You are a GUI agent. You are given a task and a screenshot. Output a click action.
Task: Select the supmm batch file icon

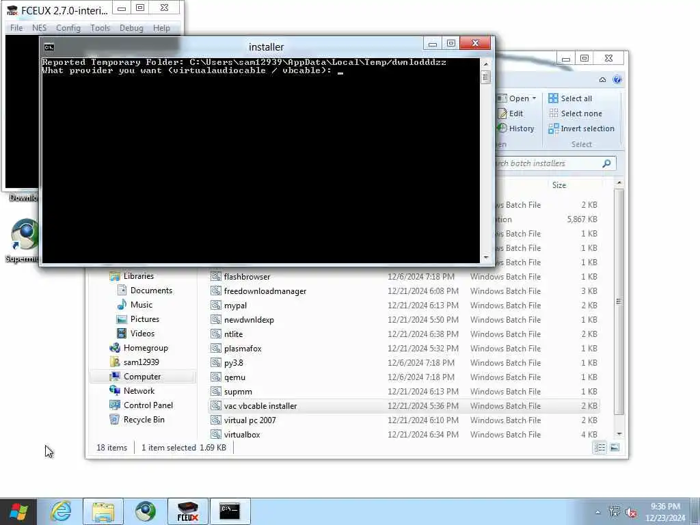point(216,392)
